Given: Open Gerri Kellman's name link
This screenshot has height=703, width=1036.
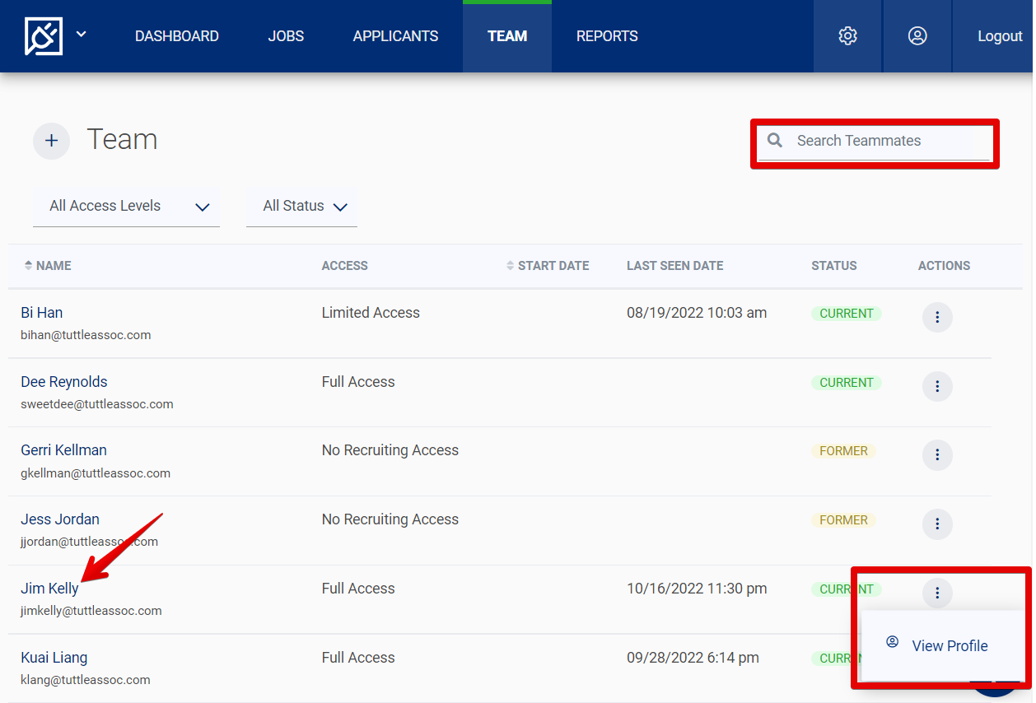Looking at the screenshot, I should coord(63,449).
